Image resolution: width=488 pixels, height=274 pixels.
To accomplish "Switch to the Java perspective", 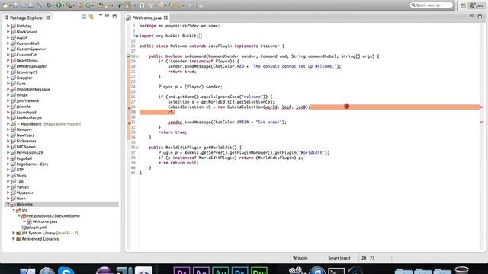I will coord(477,5).
